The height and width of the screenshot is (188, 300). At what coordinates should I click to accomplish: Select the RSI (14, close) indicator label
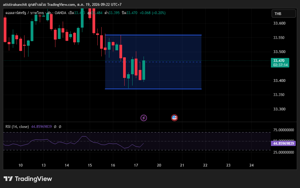pyautogui.click(x=17, y=127)
